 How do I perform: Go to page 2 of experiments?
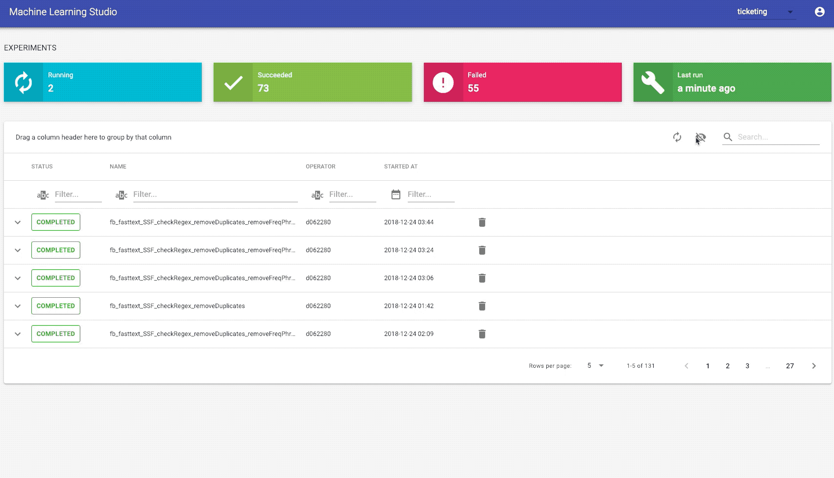point(728,366)
